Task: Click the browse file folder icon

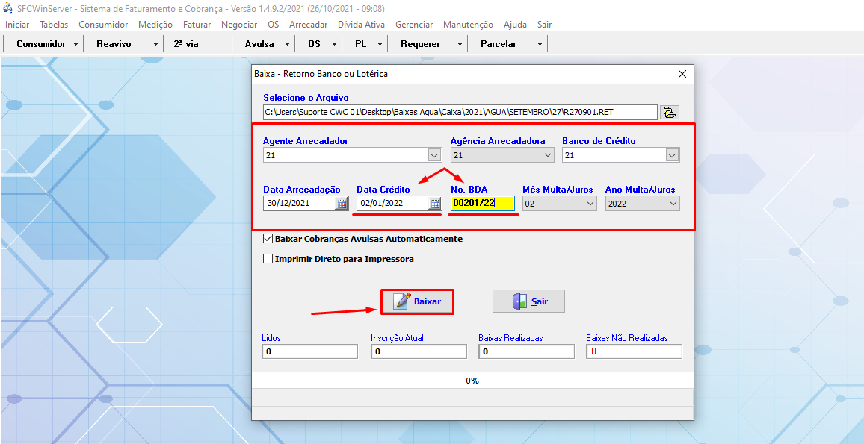Action: tap(669, 112)
